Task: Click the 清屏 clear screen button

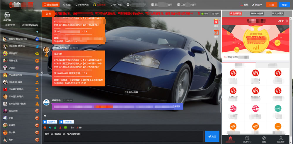Action: point(215,13)
